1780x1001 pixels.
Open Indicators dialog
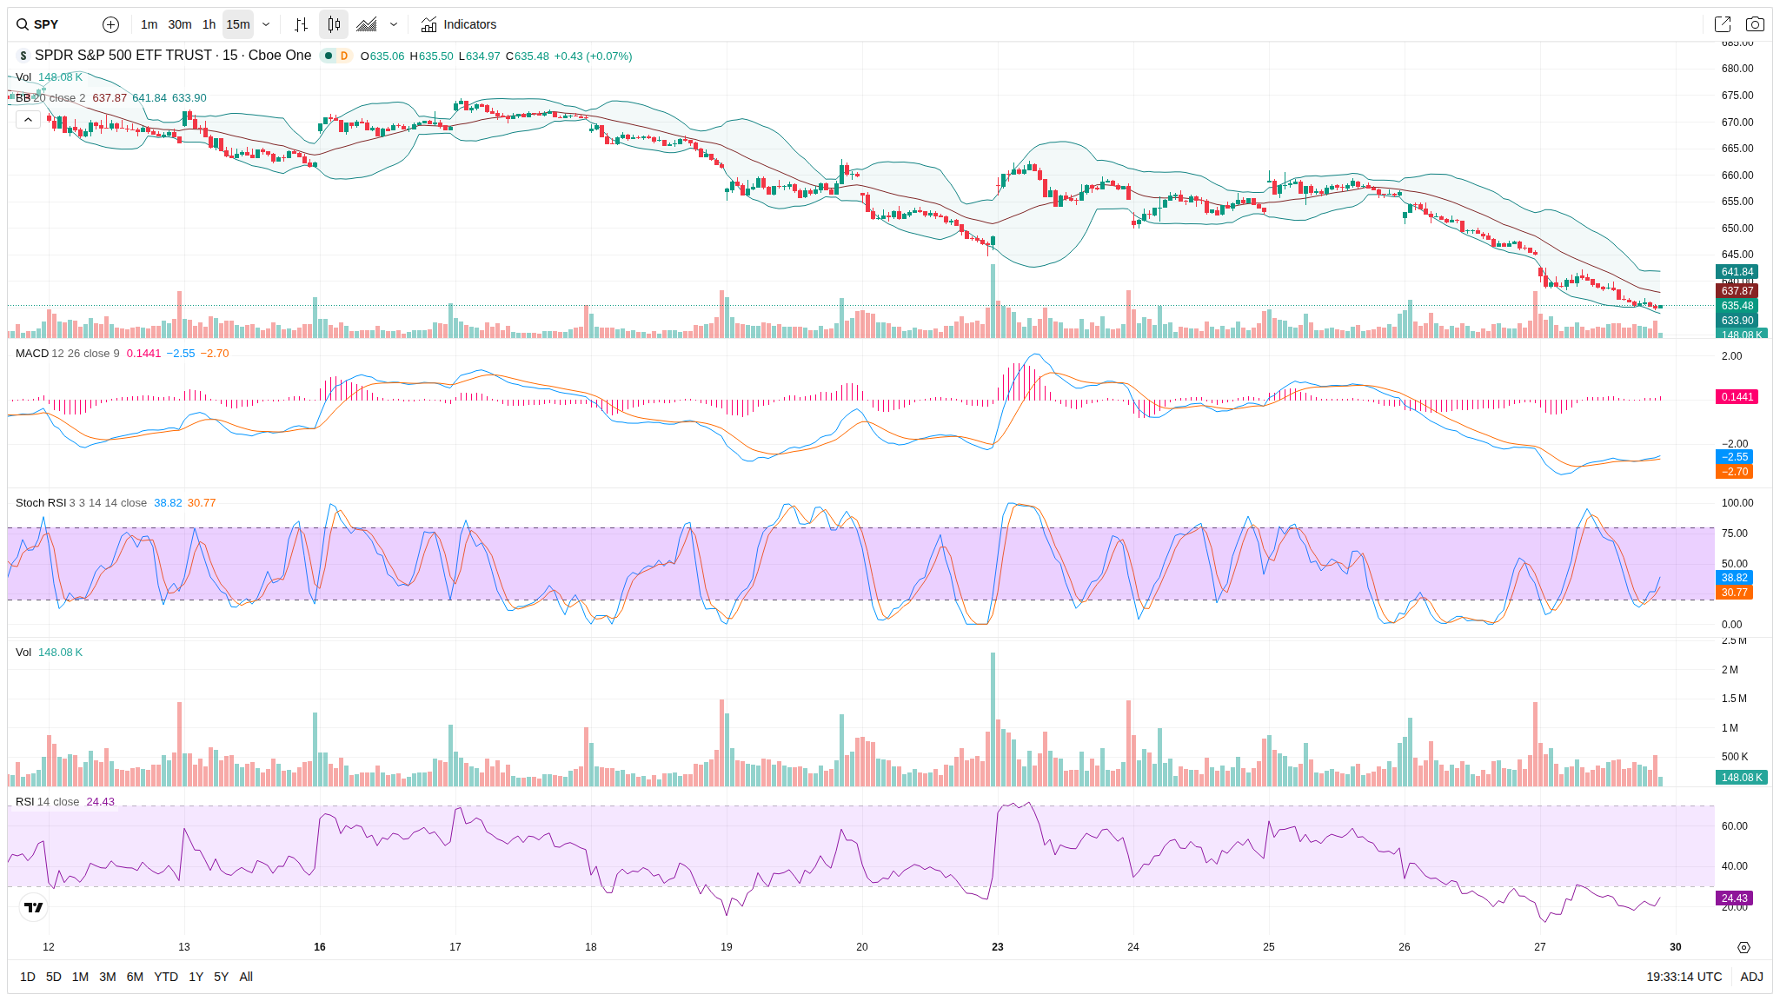pyautogui.click(x=459, y=24)
